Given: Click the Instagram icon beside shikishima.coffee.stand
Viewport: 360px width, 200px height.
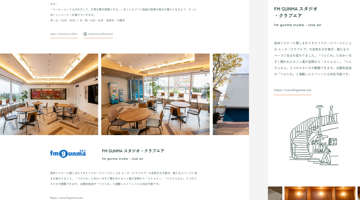Looking at the screenshot, I should pos(85,34).
